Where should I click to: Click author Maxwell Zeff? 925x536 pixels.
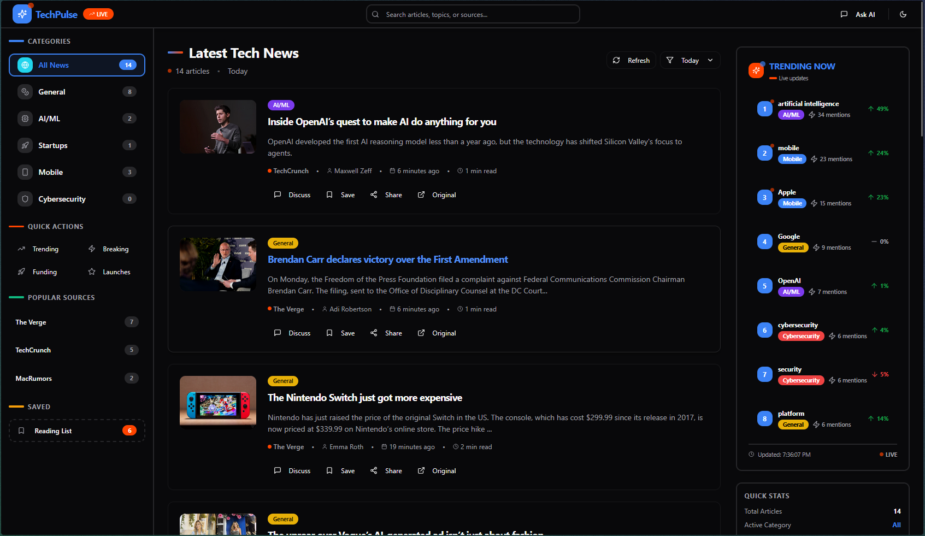coord(353,171)
